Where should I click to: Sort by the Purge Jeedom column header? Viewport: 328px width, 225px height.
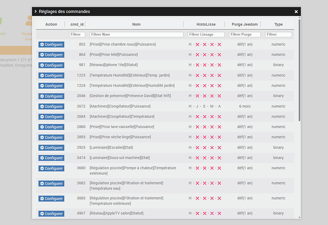pos(244,24)
